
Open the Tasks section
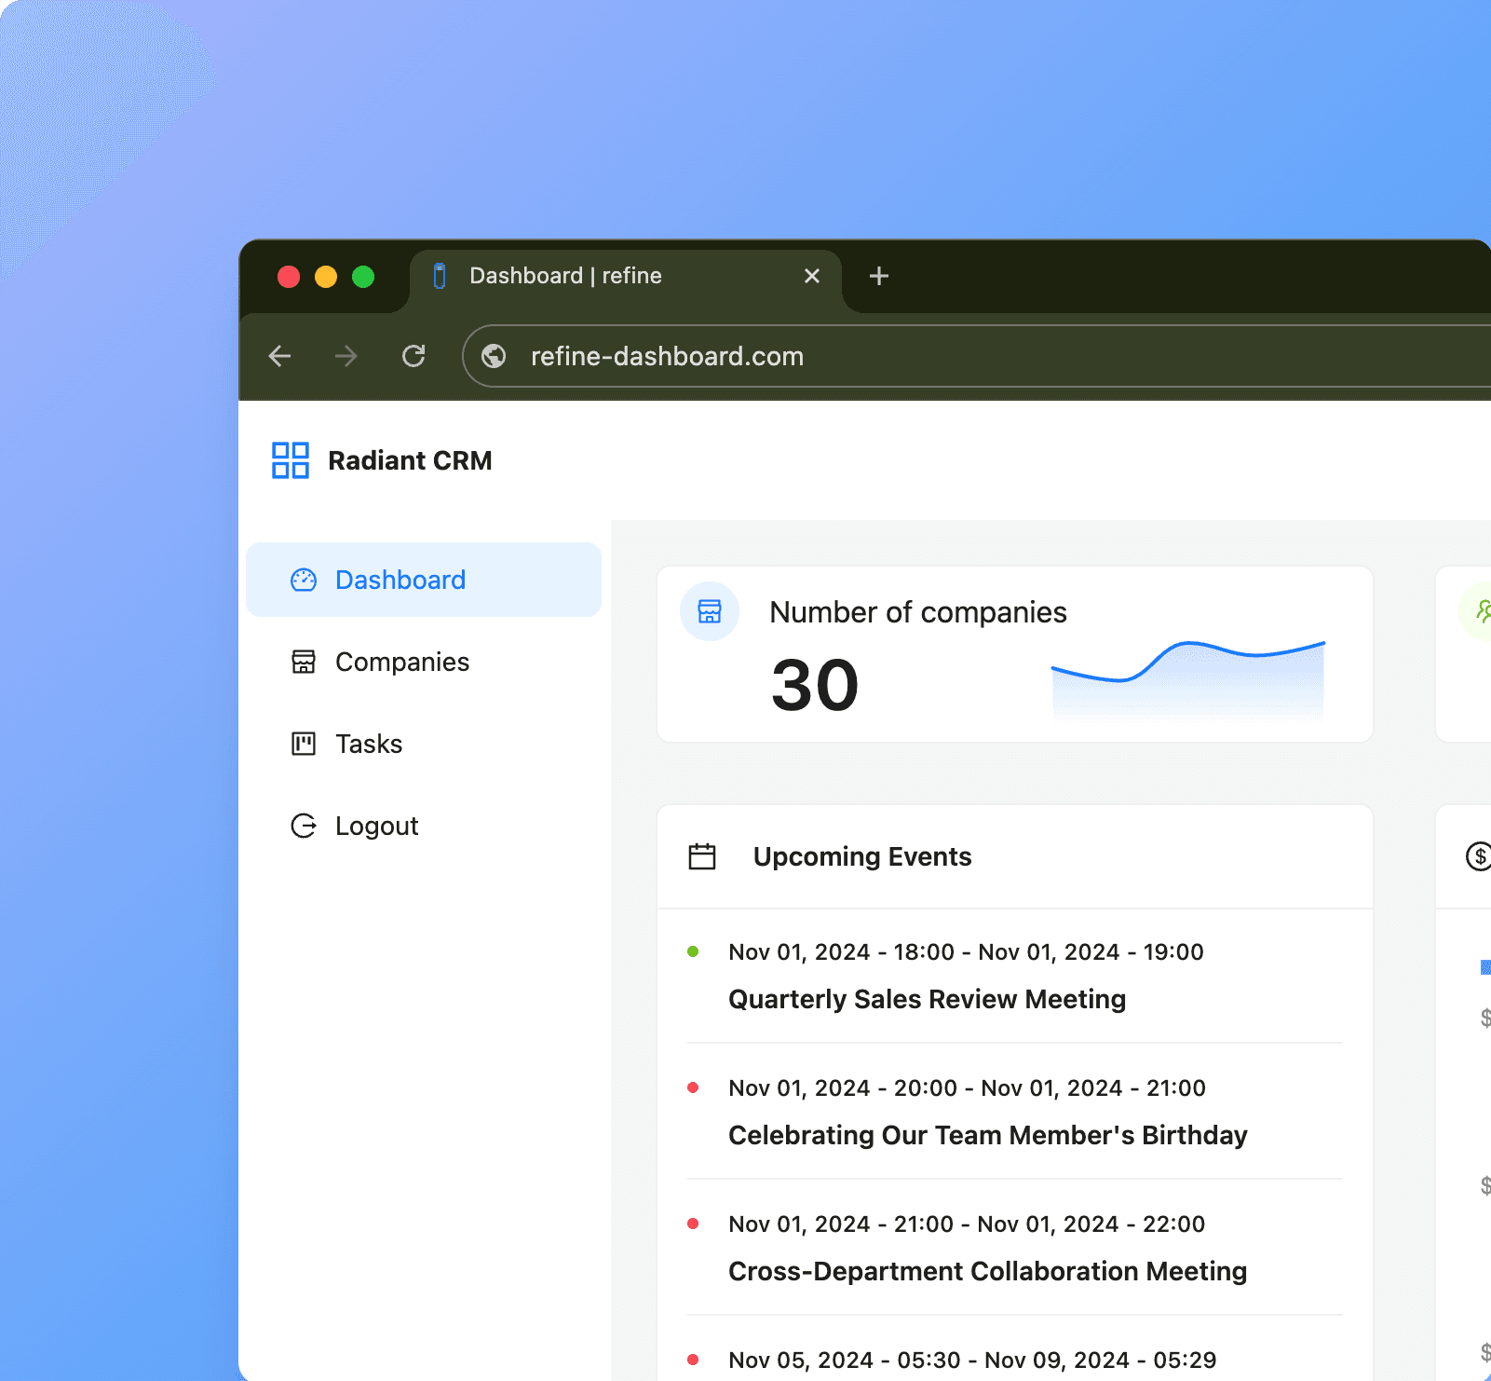[369, 743]
